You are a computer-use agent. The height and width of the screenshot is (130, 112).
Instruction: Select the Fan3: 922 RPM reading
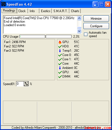(x=14, y=51)
